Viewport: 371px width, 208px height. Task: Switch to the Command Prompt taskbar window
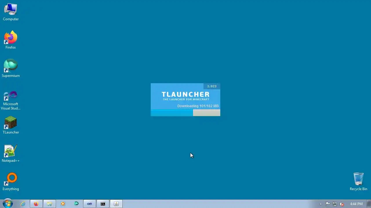(x=103, y=204)
